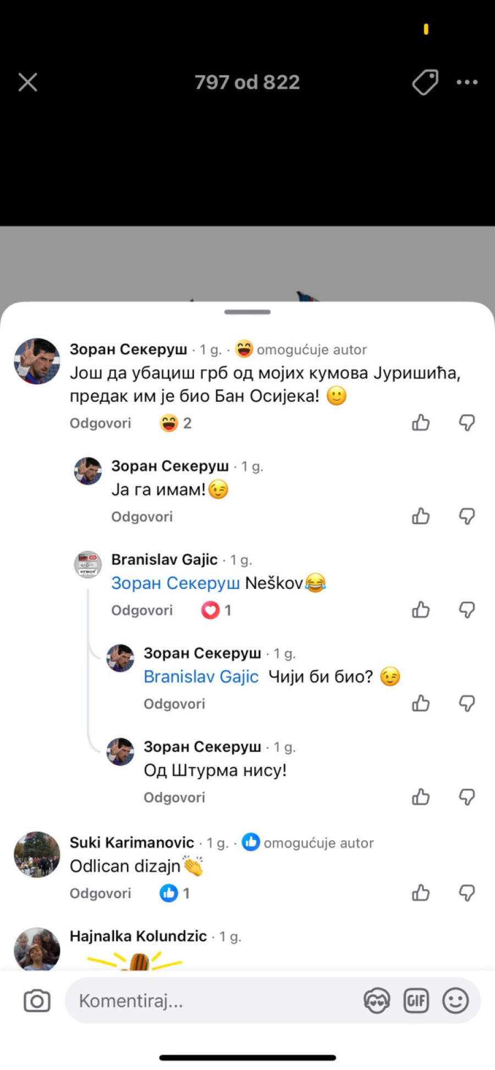Like Suki Karimanovic's comment with thumbs up
Screen dimensions: 495x1070
click(420, 892)
